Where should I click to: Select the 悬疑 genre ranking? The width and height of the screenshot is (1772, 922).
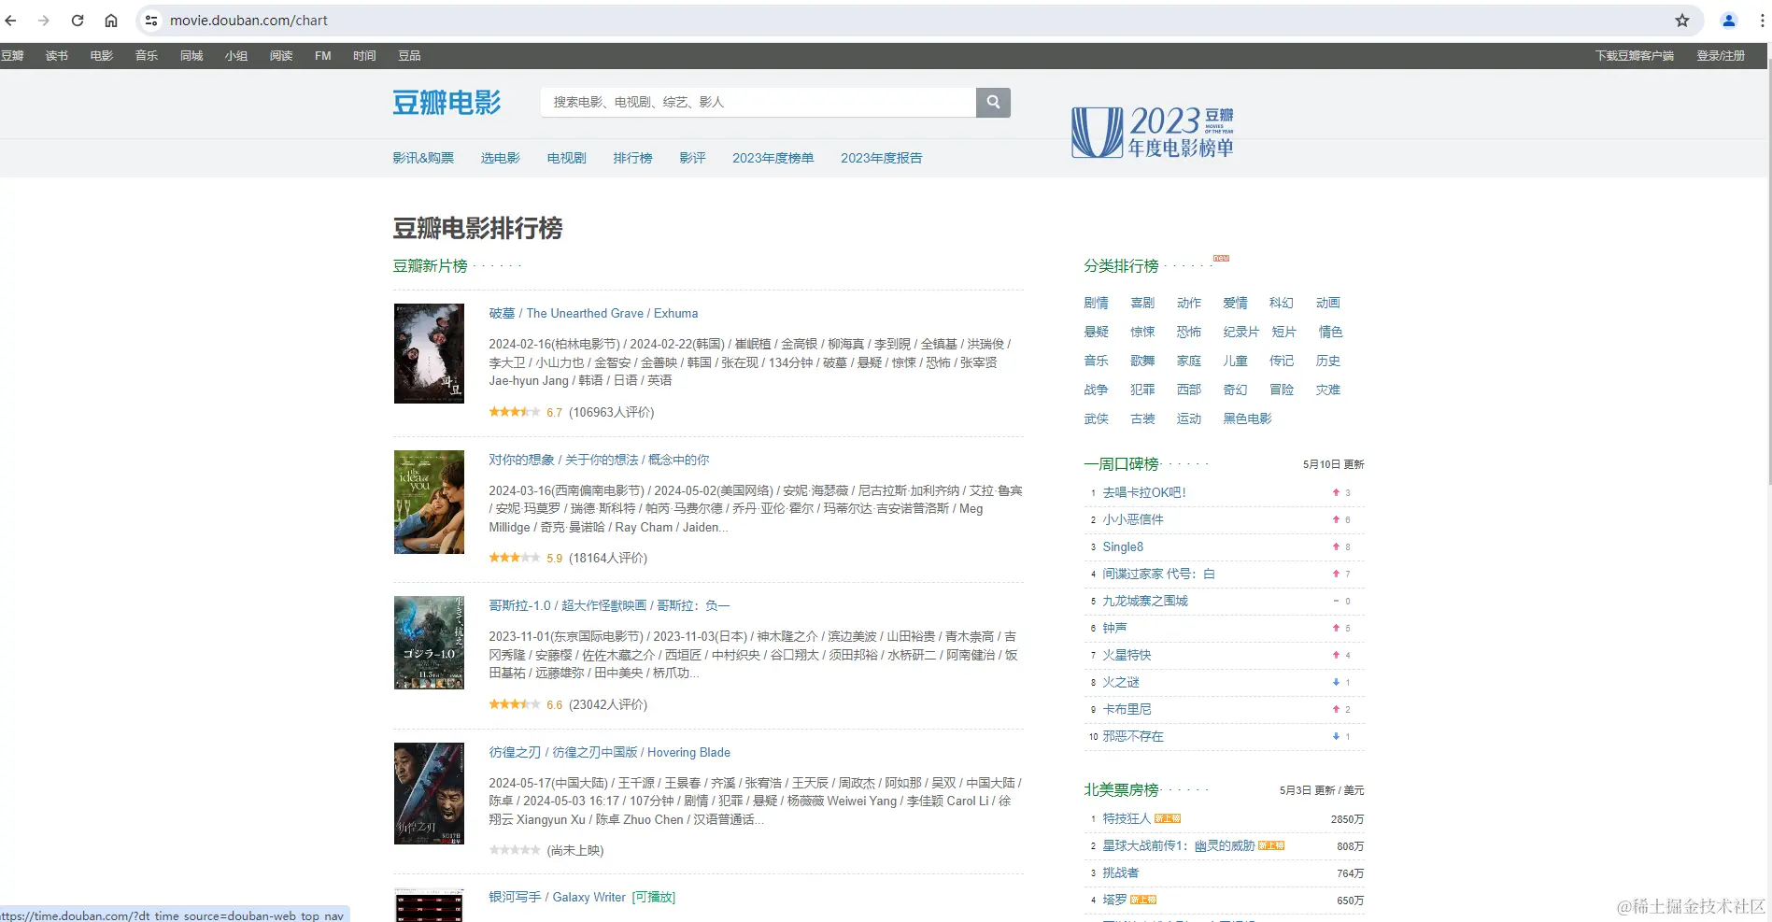click(x=1097, y=332)
